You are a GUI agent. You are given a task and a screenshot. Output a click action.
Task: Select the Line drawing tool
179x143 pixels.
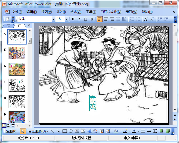pos(52,131)
